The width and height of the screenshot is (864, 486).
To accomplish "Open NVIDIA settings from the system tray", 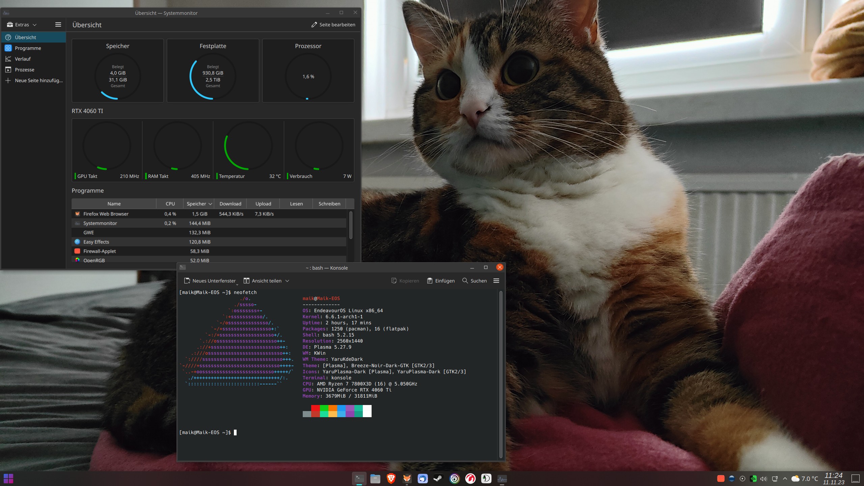I will (753, 479).
